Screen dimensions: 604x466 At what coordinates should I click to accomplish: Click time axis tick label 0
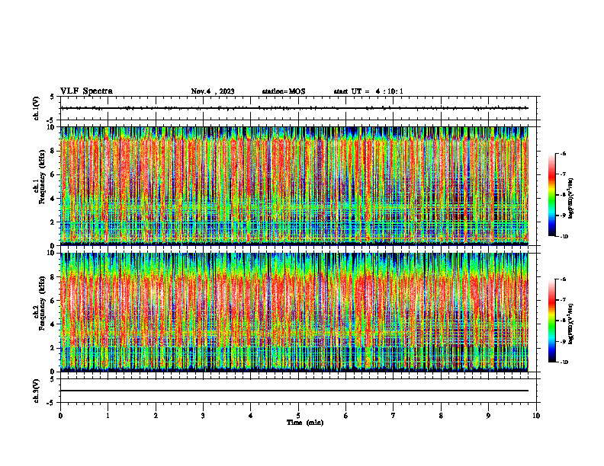tap(60, 416)
